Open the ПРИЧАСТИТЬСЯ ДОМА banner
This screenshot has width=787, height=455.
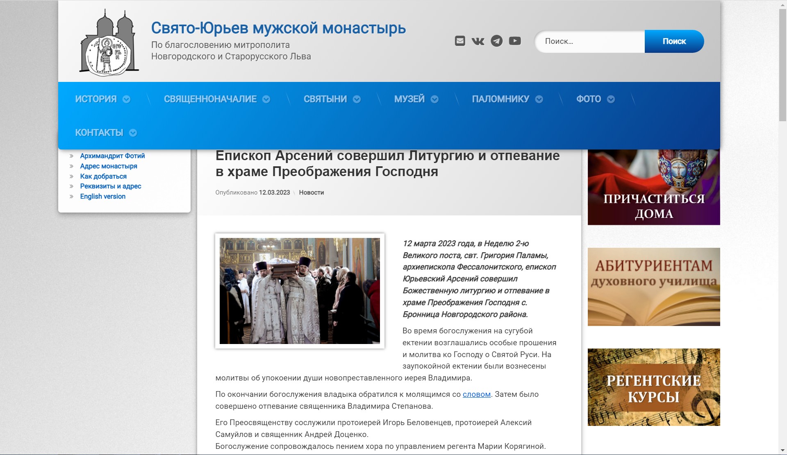click(x=654, y=187)
